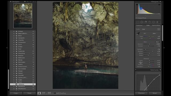Click the Vibrance slider handle

[150, 65]
